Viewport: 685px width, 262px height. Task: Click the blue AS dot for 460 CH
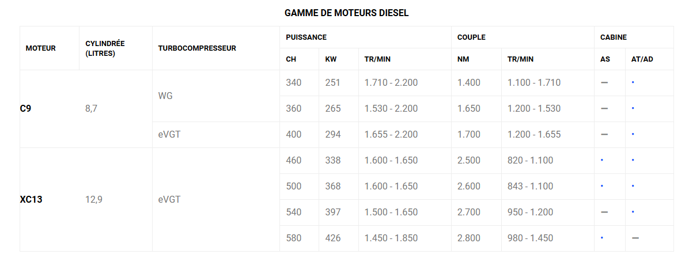[x=601, y=160]
